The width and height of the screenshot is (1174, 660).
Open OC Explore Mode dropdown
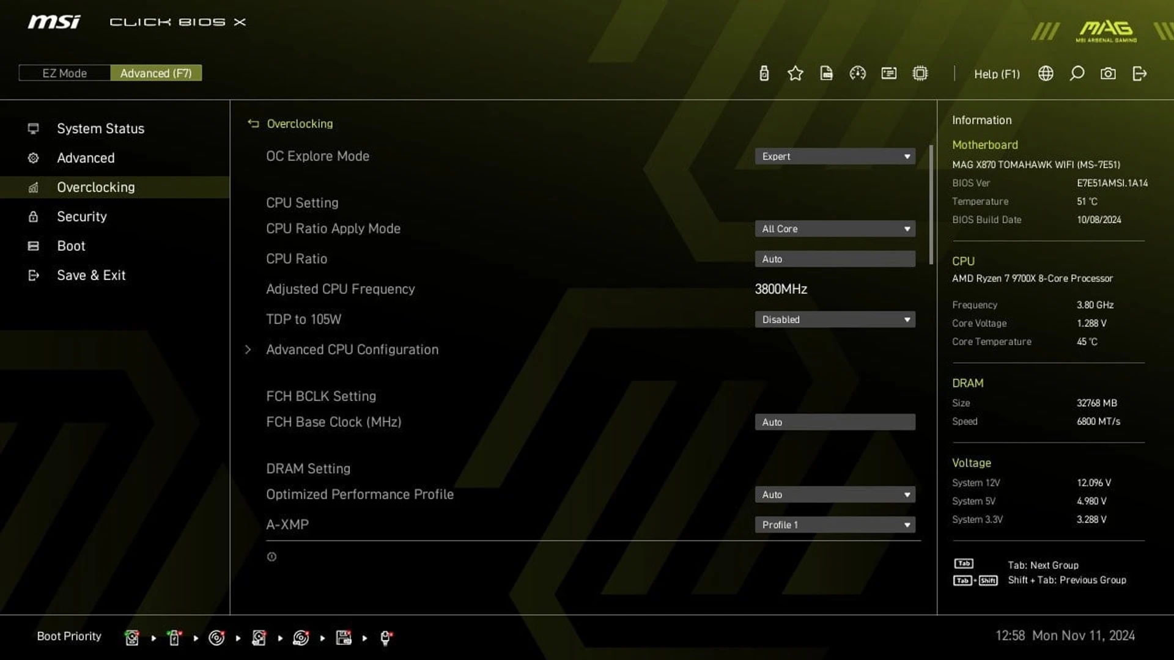pos(835,156)
